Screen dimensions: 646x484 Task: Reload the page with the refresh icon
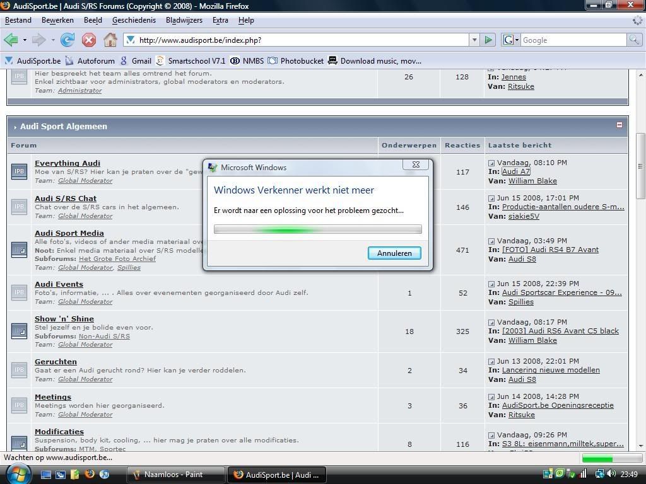(68, 40)
